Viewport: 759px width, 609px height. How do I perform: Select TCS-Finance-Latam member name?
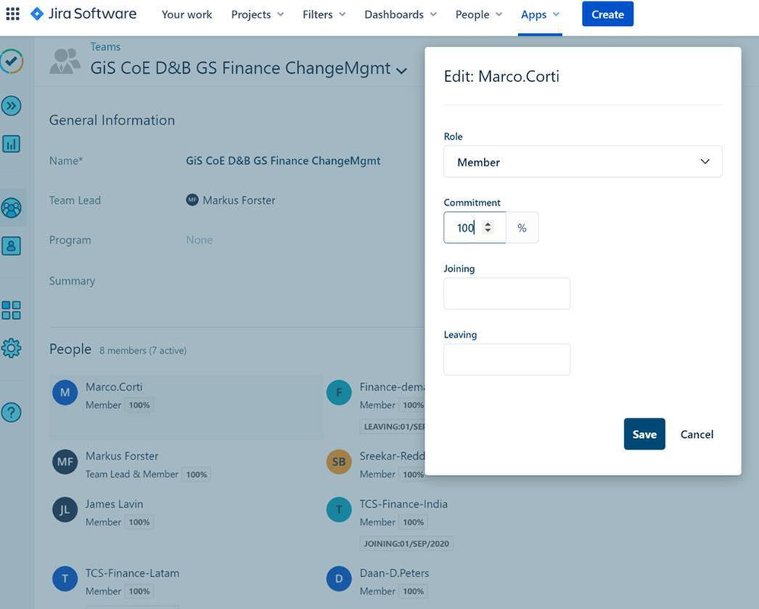click(132, 573)
